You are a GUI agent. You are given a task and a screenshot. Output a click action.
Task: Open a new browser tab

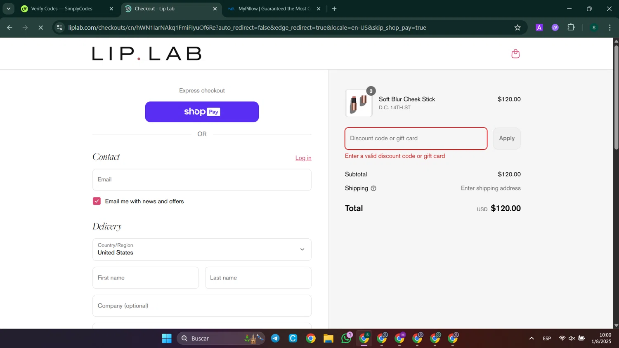[x=334, y=9]
